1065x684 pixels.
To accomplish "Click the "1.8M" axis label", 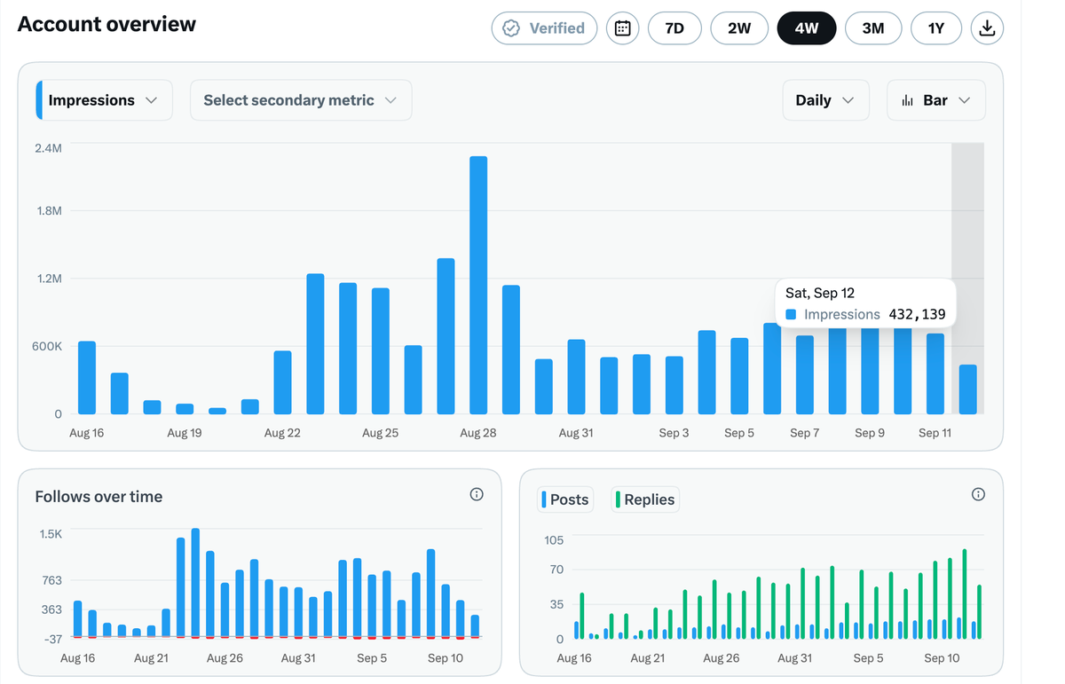I will (x=49, y=211).
